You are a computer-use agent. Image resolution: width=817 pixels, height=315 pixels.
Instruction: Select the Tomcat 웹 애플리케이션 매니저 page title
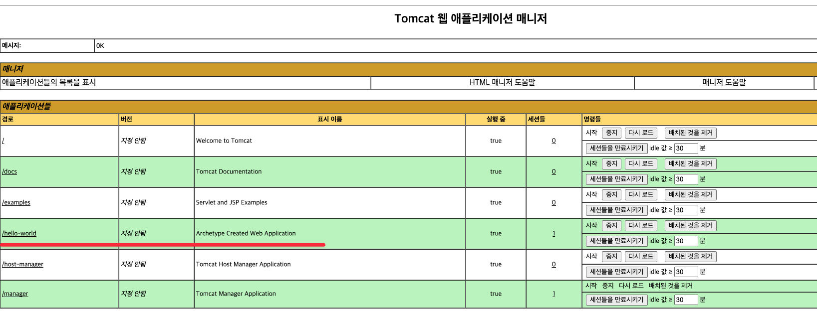pyautogui.click(x=471, y=19)
